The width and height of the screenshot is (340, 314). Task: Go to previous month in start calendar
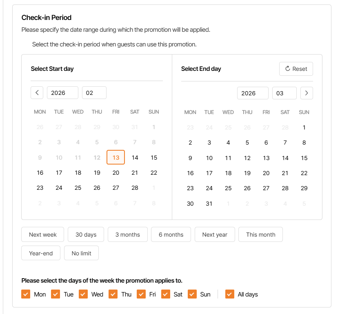(x=37, y=92)
